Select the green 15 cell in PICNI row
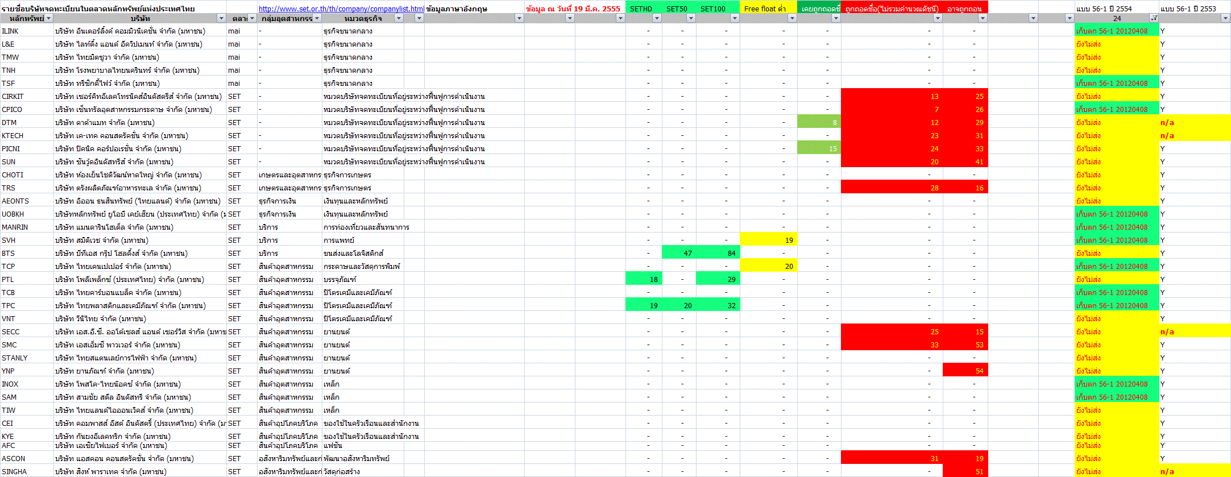The height and width of the screenshot is (477, 1231). (x=819, y=148)
